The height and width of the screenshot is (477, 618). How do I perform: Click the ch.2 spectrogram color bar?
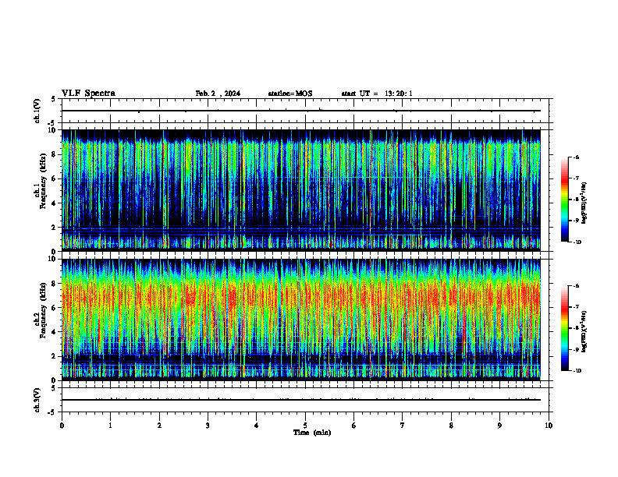click(x=565, y=328)
